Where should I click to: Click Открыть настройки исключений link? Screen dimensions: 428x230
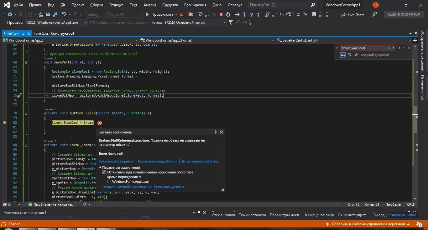(127, 187)
